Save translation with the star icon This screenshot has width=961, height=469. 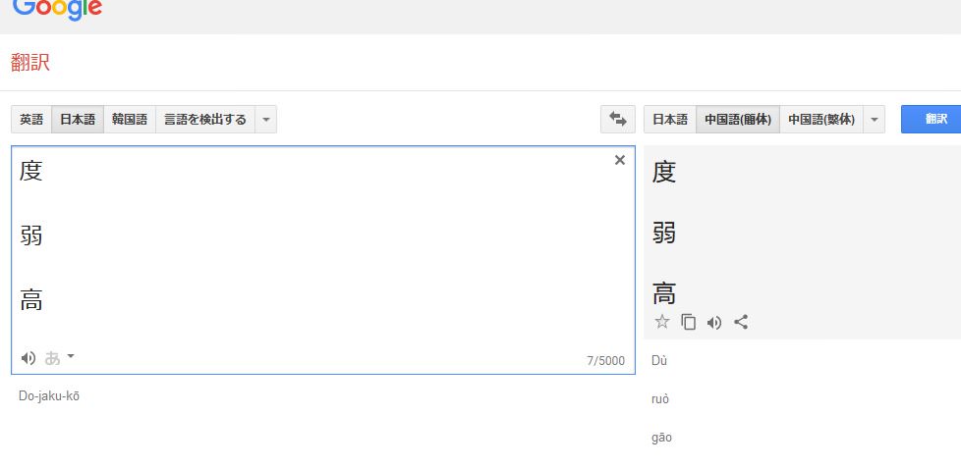point(662,322)
